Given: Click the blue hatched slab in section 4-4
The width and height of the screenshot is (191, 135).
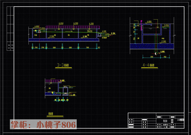Looking at the screenshot, I should point(152,46).
